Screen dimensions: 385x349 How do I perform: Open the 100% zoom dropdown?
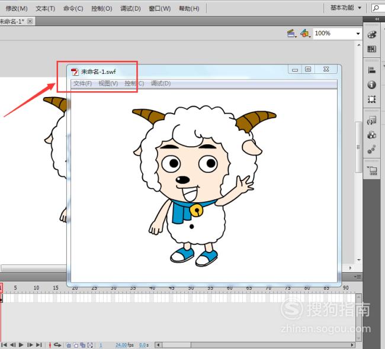coord(358,34)
